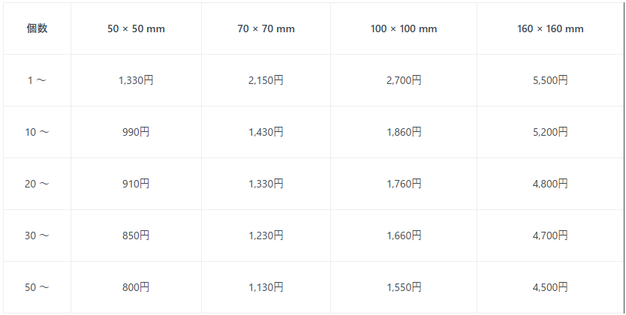
Task: Select the 1,330円 cell in the 1 ～ row
Action: tap(136, 80)
